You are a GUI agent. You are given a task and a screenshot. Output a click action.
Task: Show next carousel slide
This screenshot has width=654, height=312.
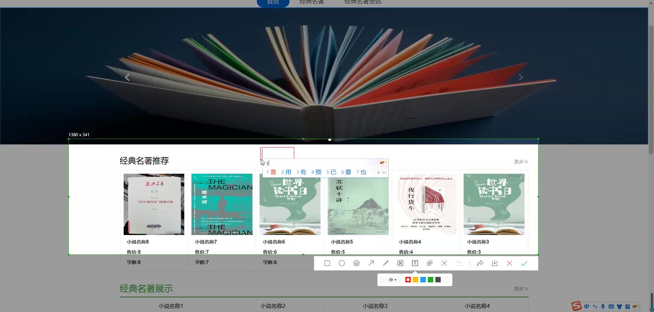[x=521, y=78]
